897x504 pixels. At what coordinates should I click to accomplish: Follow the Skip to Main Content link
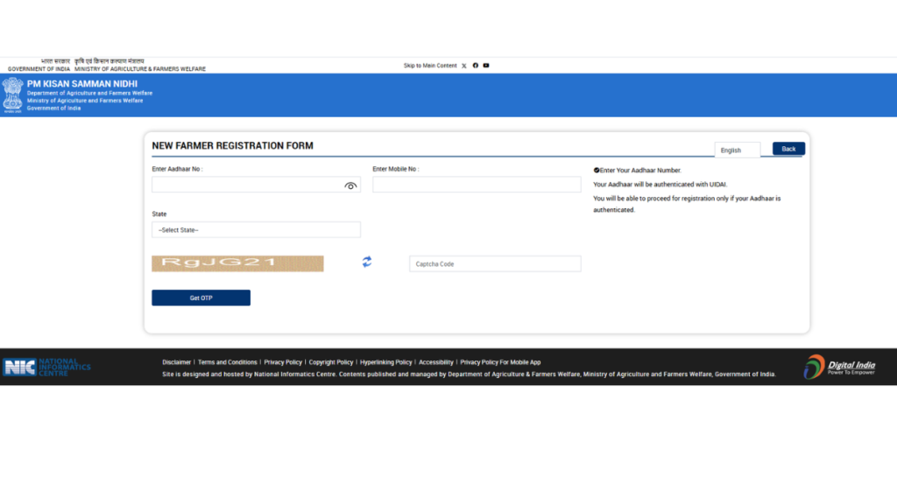(x=430, y=66)
